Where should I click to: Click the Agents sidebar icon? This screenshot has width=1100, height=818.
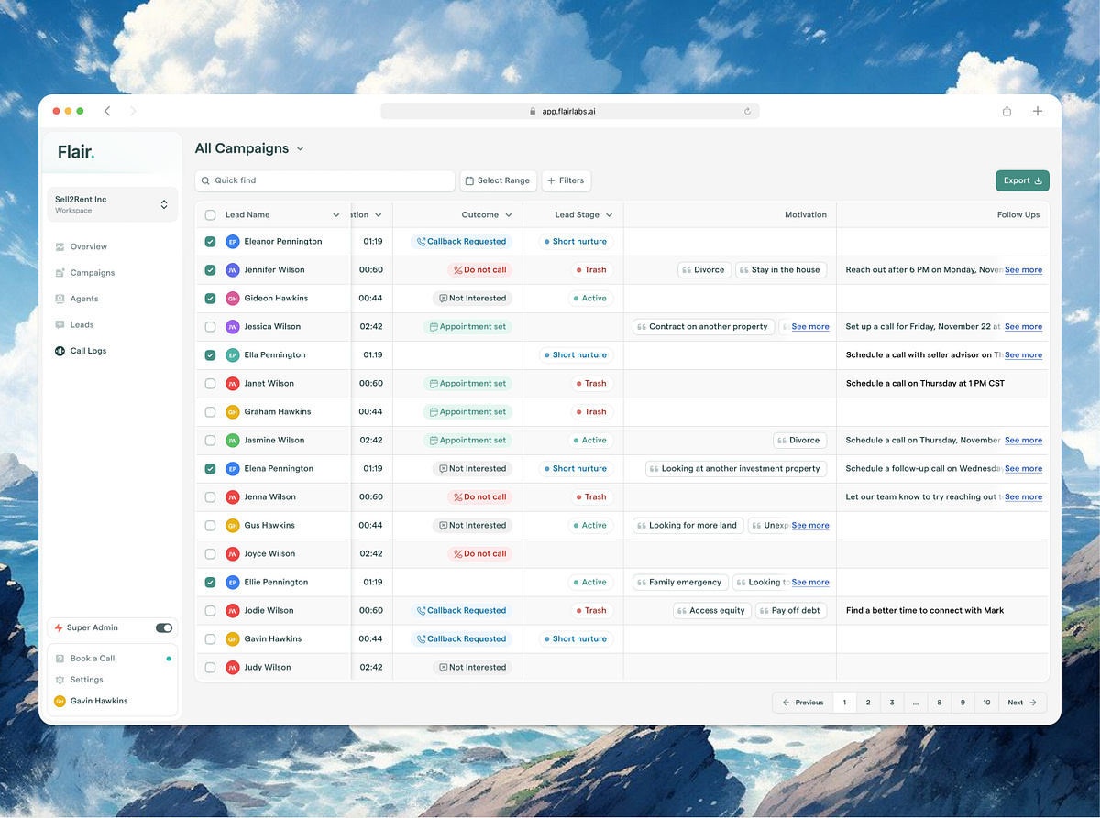tap(60, 299)
